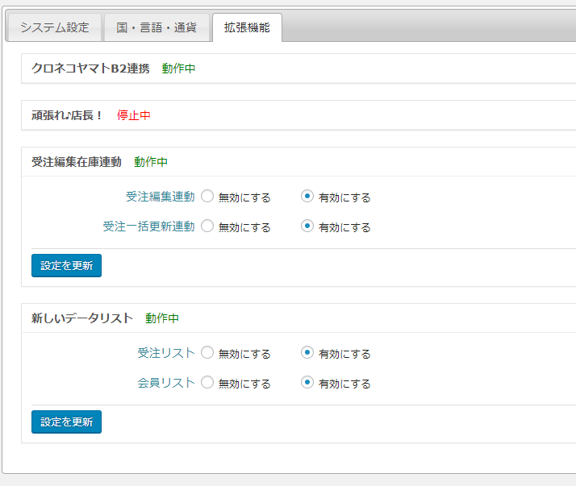Image resolution: width=576 pixels, height=486 pixels.
Task: Collapse the 受注編集在庫連動 section header
Action: [x=298, y=162]
